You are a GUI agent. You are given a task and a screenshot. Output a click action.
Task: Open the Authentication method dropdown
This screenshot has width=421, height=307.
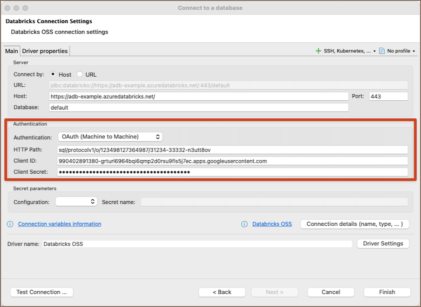[110, 137]
